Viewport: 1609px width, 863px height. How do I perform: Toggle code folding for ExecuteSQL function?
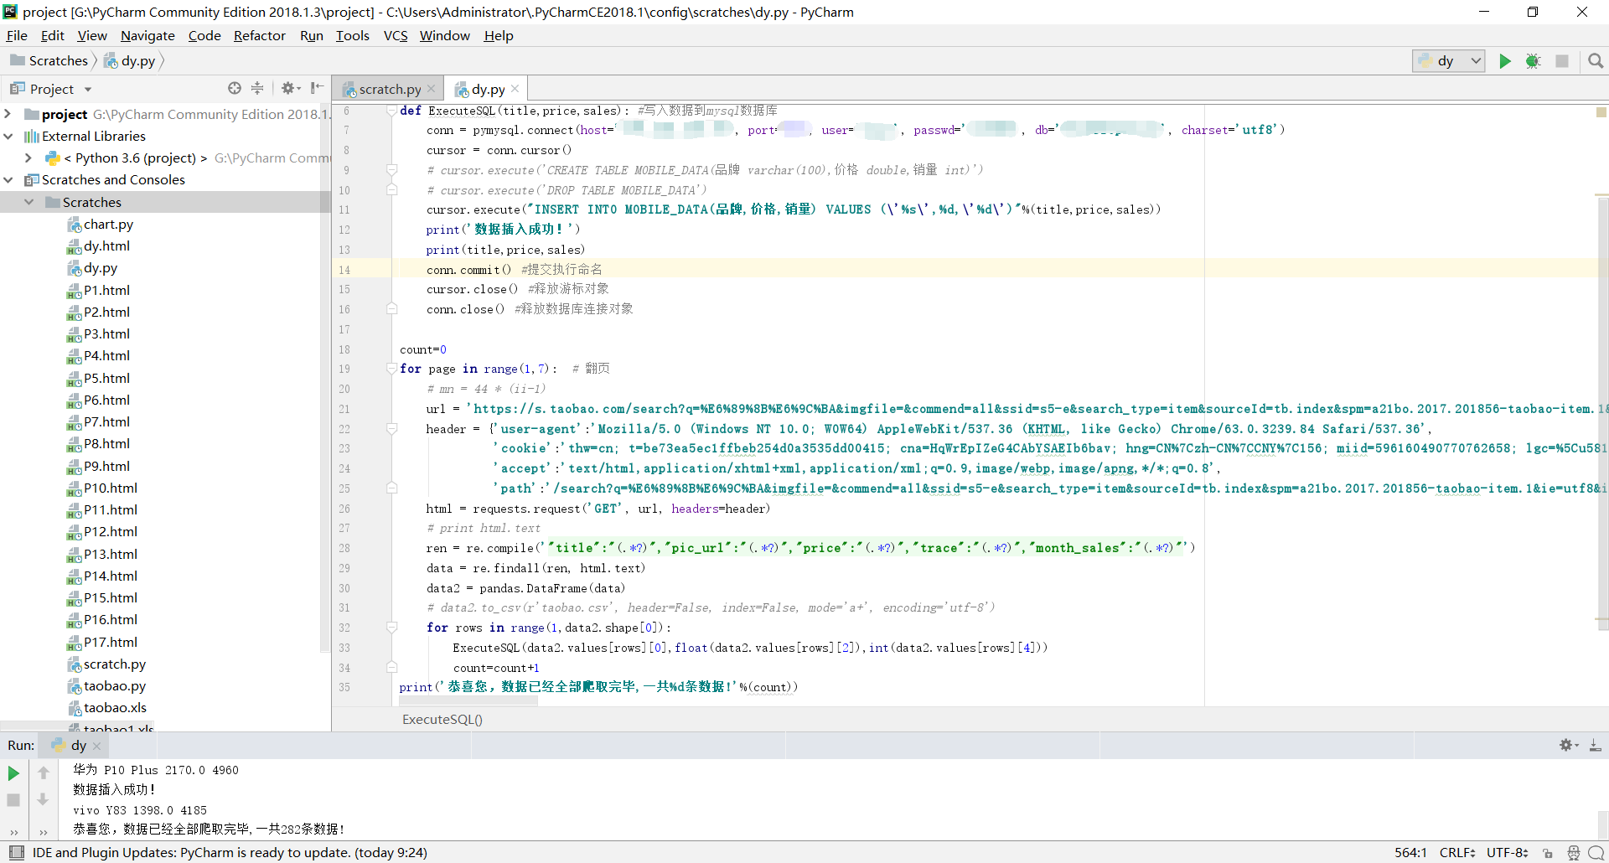[391, 111]
